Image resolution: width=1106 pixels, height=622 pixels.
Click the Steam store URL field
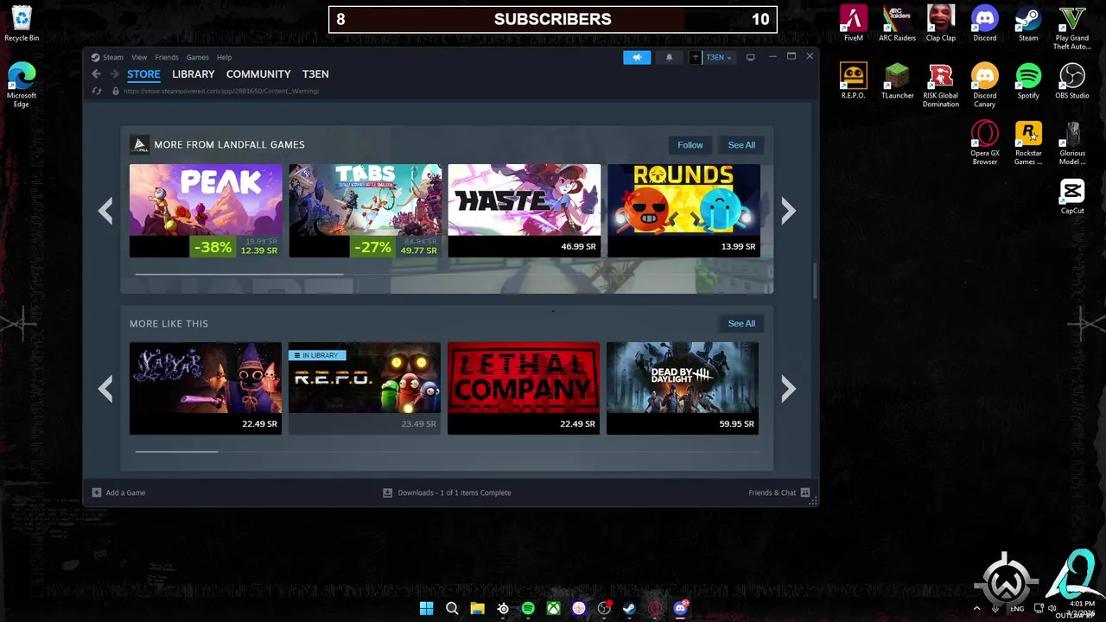tap(221, 91)
